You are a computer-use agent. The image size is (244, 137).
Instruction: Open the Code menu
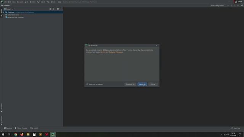click(27, 2)
